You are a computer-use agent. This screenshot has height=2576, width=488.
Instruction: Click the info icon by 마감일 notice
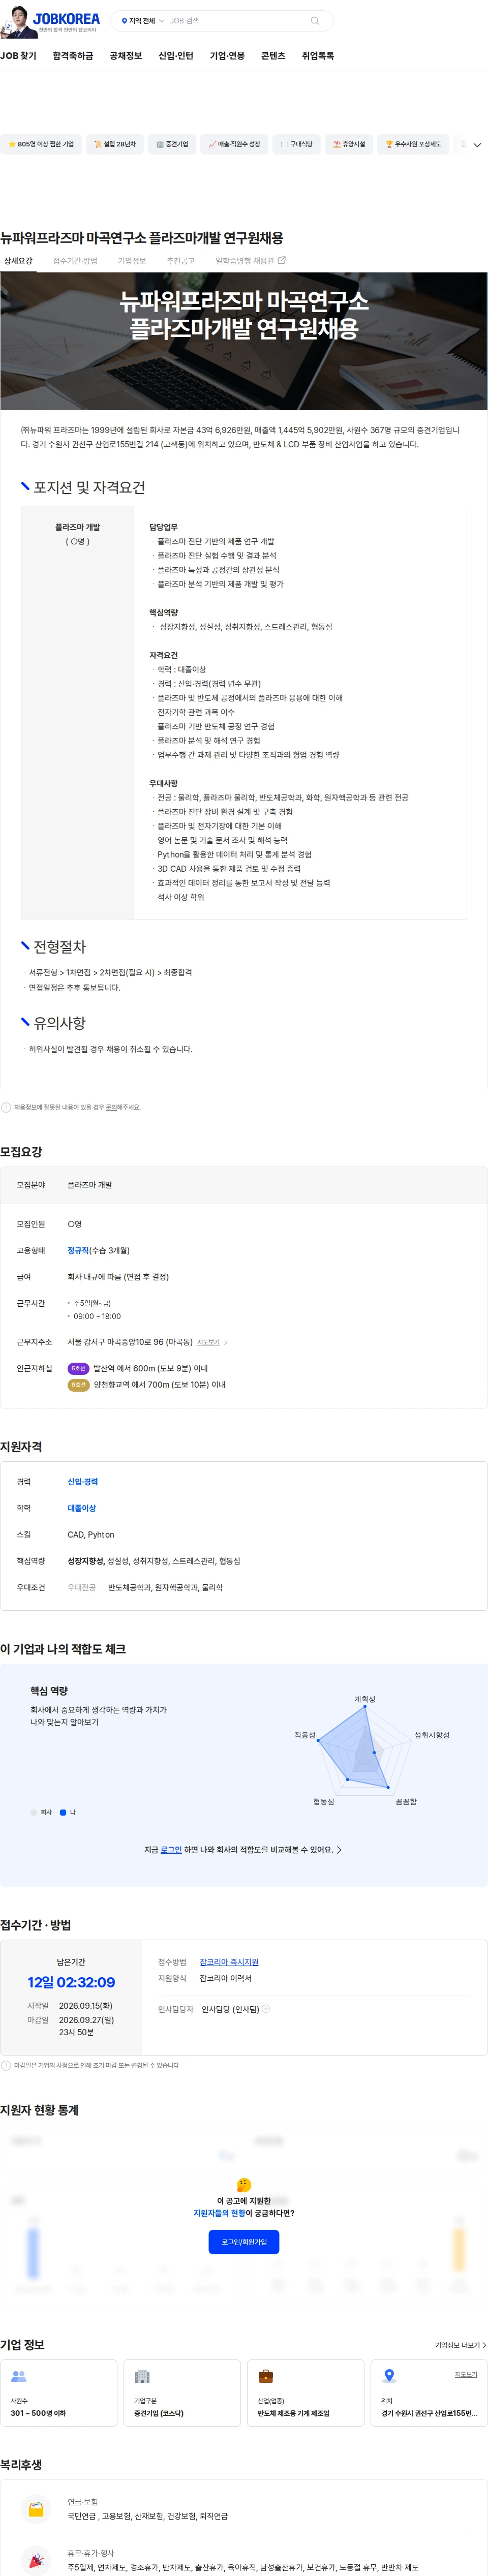[x=6, y=2065]
